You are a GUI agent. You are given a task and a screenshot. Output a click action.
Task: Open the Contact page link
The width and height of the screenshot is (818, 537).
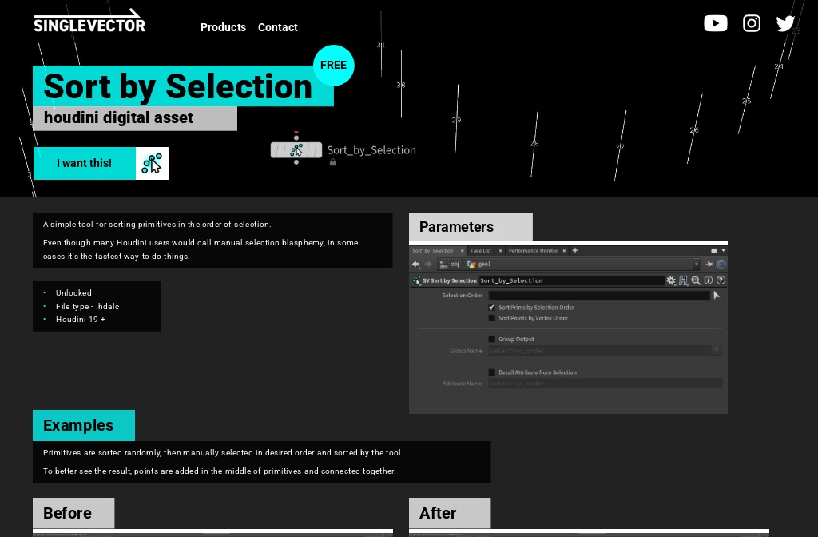pos(277,27)
